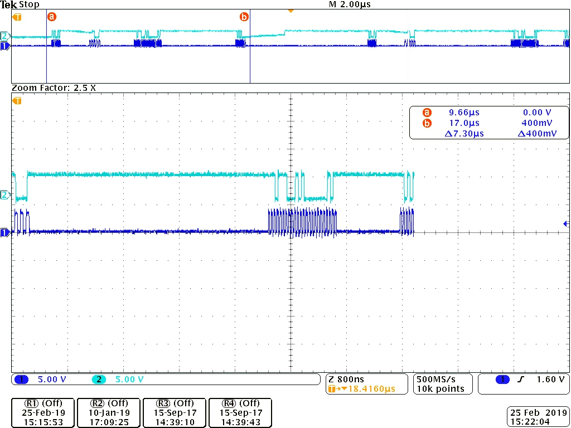Click the Z 800ns zoom timebase readout
Viewport: 571px width, 428px height.
pos(346,380)
